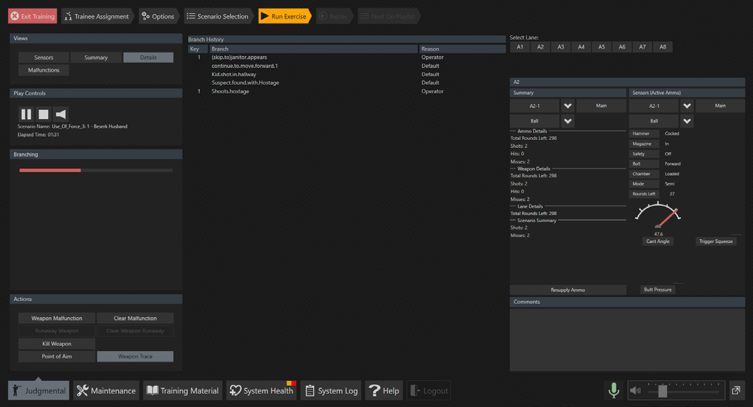Viewport: 753px width, 407px height.
Task: Open System Health panel
Action: coord(261,390)
